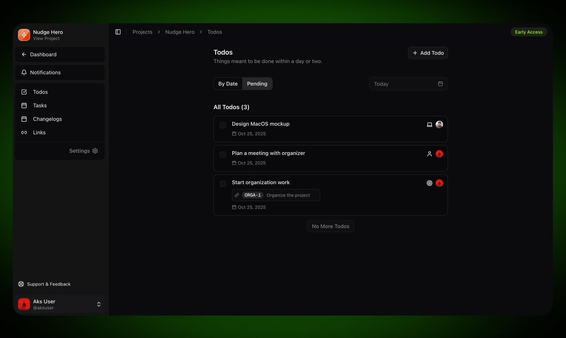Check off Plan a meeting with organizer
This screenshot has width=566, height=338.
[223, 155]
